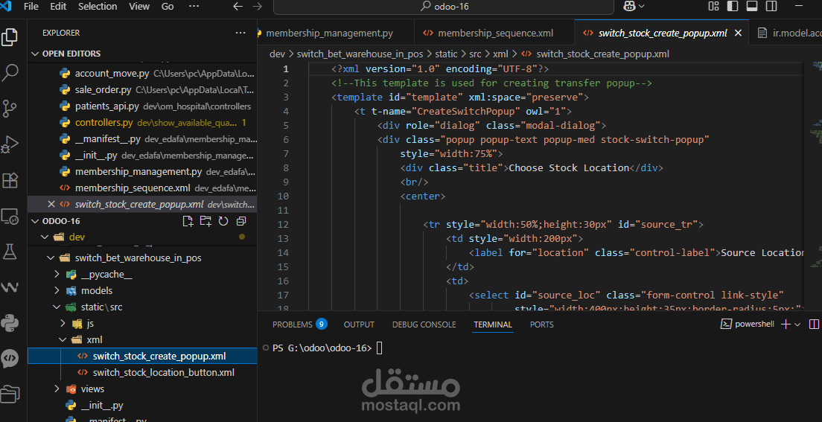
Task: Open the Debug Console tab
Action: [x=424, y=325]
